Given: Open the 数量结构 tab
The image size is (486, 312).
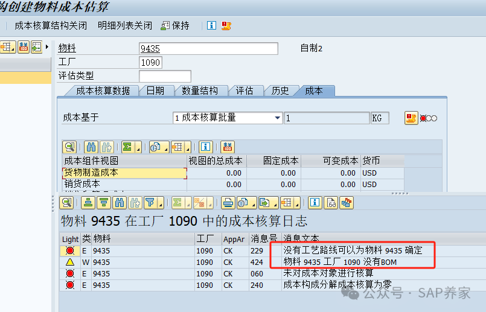Looking at the screenshot, I should pyautogui.click(x=200, y=91).
